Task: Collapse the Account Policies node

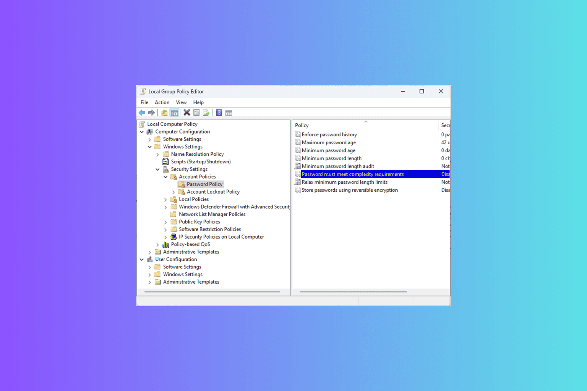Action: (x=165, y=177)
